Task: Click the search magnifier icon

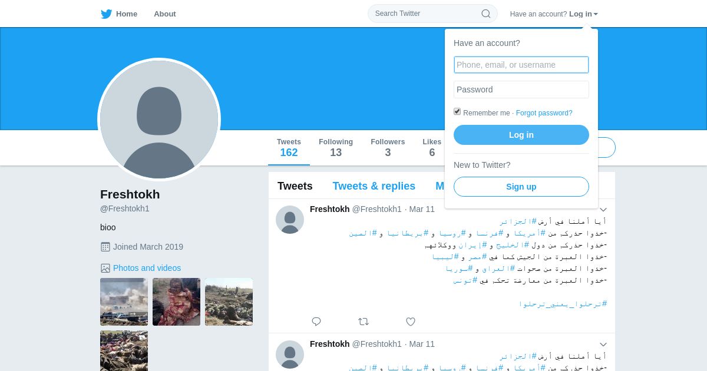Action: [x=486, y=14]
